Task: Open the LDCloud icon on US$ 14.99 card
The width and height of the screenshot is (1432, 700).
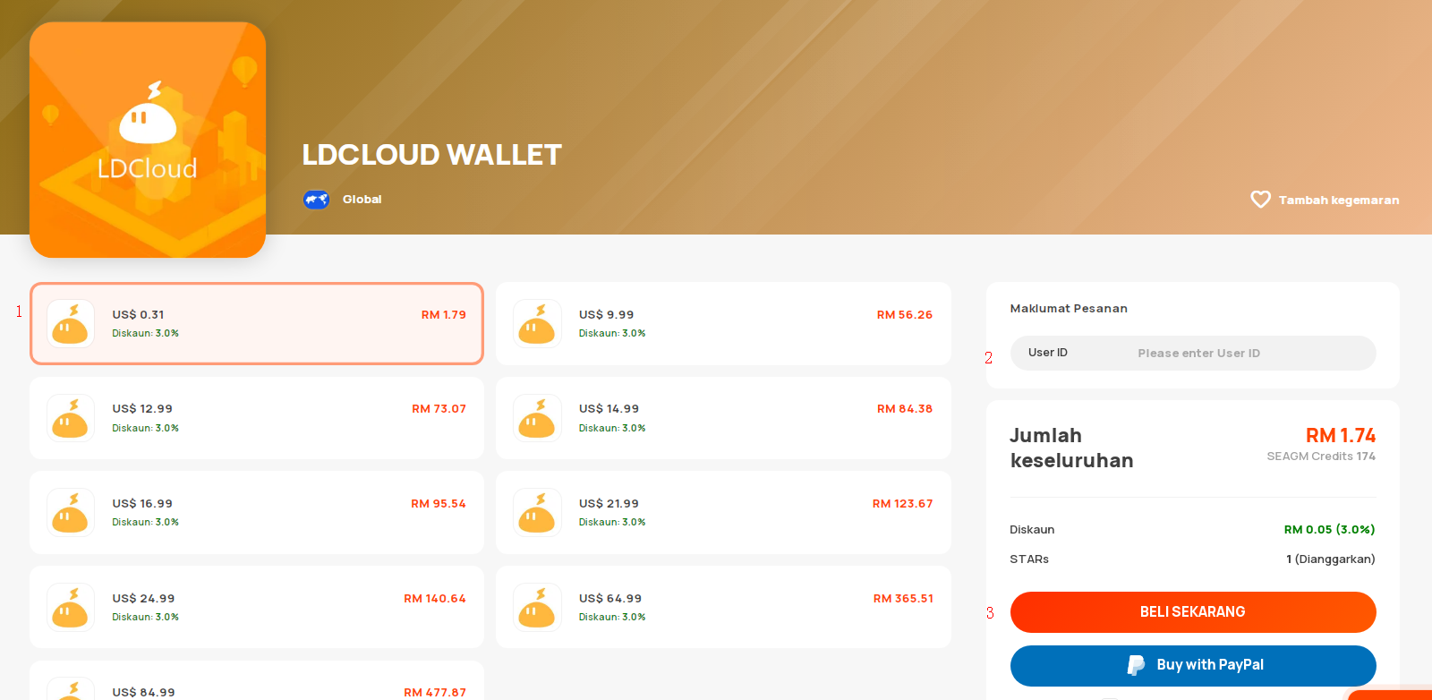Action: point(537,418)
